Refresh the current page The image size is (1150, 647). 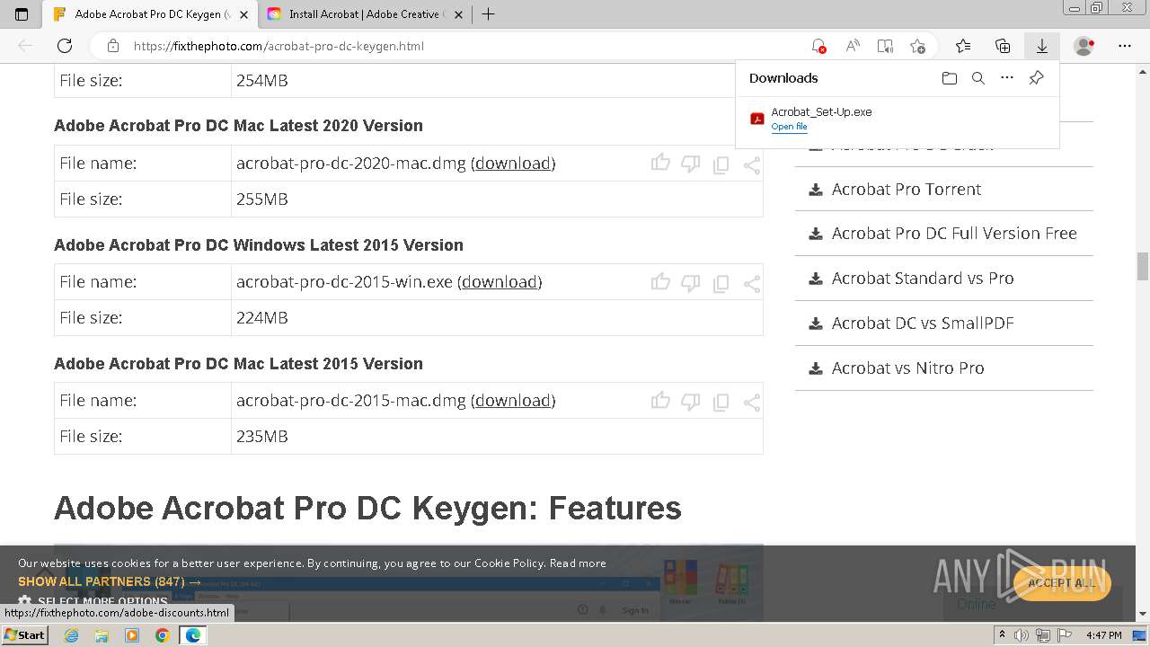(x=65, y=46)
